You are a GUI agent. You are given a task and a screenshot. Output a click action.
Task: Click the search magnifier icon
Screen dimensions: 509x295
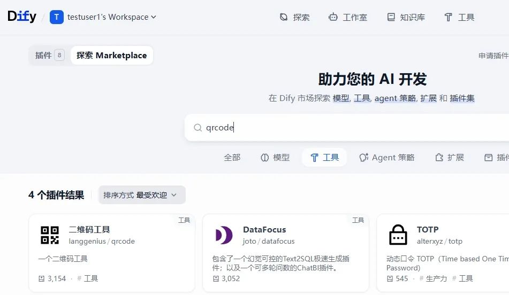click(197, 127)
